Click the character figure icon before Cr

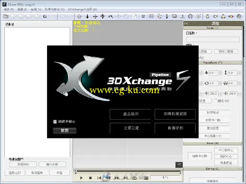tap(208, 16)
